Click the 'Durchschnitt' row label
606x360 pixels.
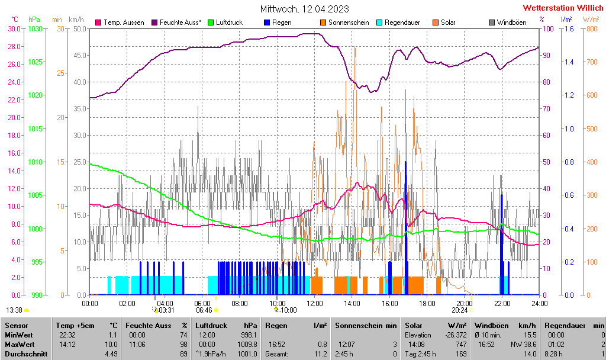point(26,353)
